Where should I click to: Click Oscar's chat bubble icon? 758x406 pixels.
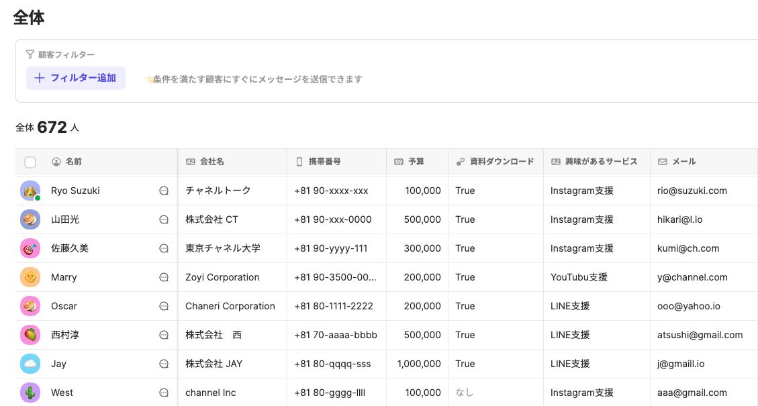(164, 306)
